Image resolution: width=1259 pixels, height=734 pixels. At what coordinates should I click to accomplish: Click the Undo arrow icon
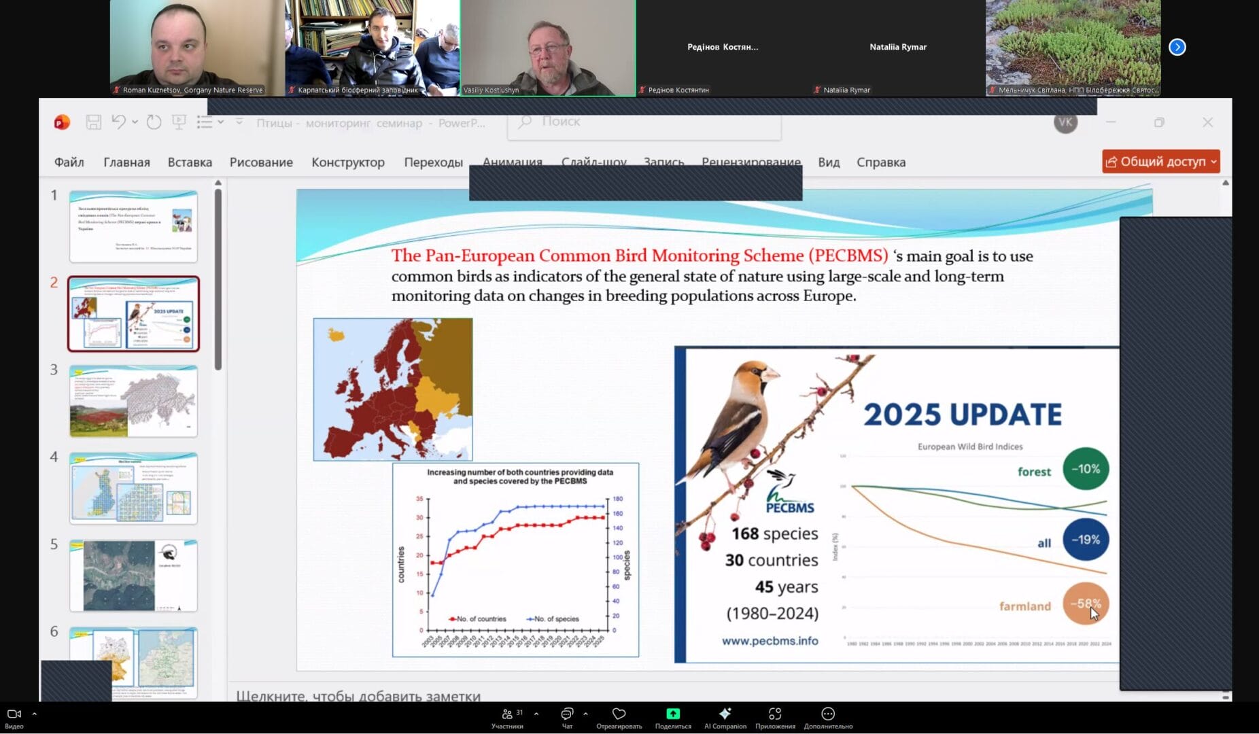pos(118,122)
